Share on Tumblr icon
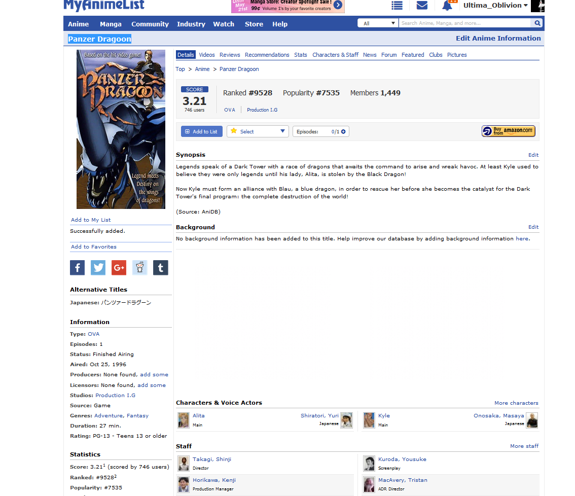The width and height of the screenshot is (575, 496). pyautogui.click(x=160, y=268)
